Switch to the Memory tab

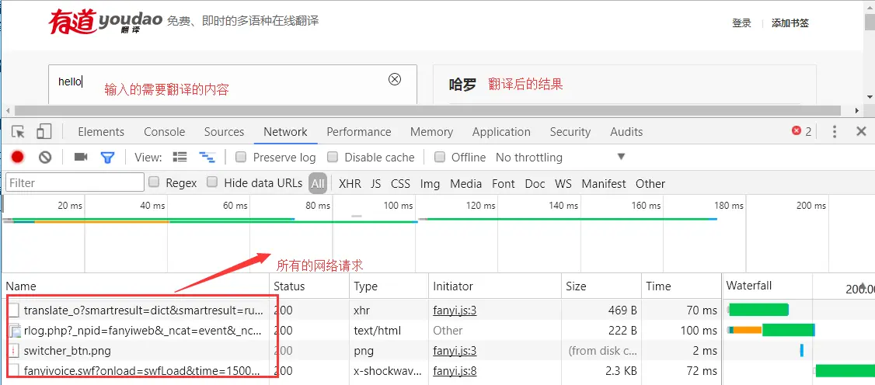tap(431, 132)
